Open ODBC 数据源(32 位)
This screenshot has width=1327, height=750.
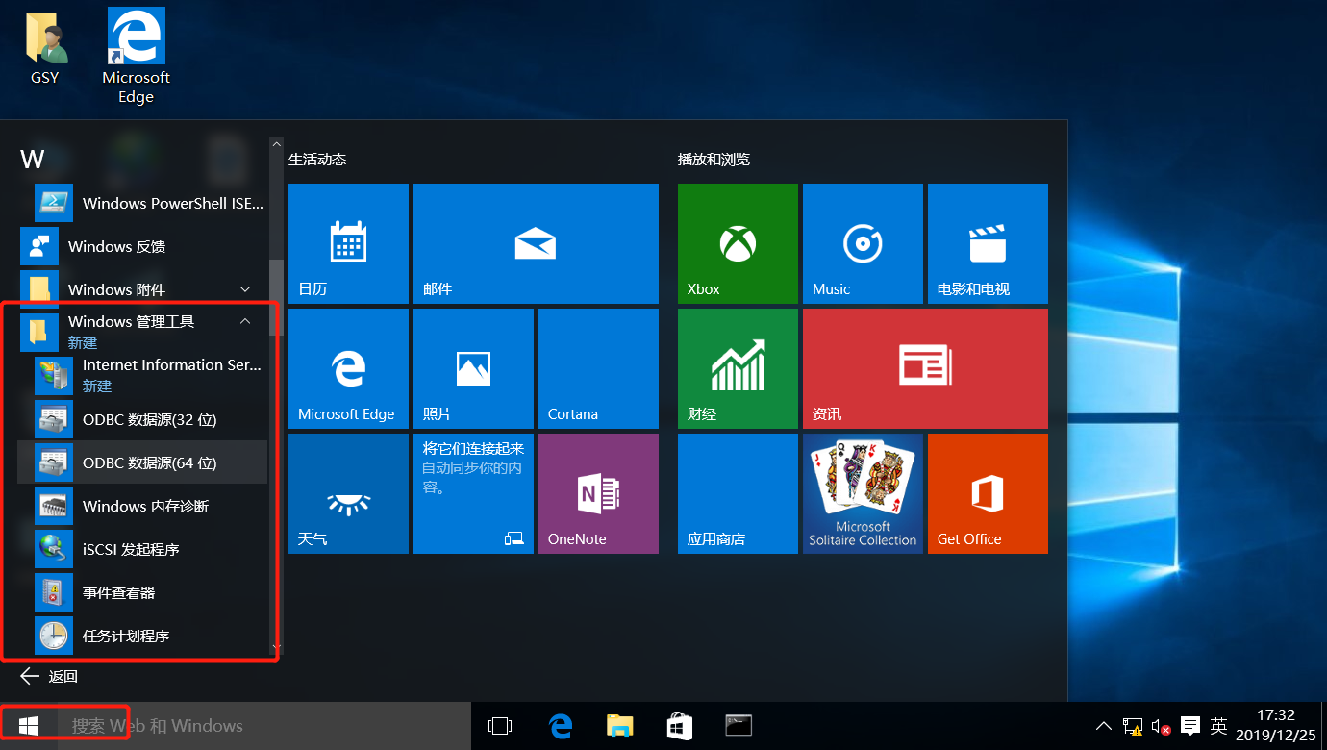pyautogui.click(x=142, y=419)
